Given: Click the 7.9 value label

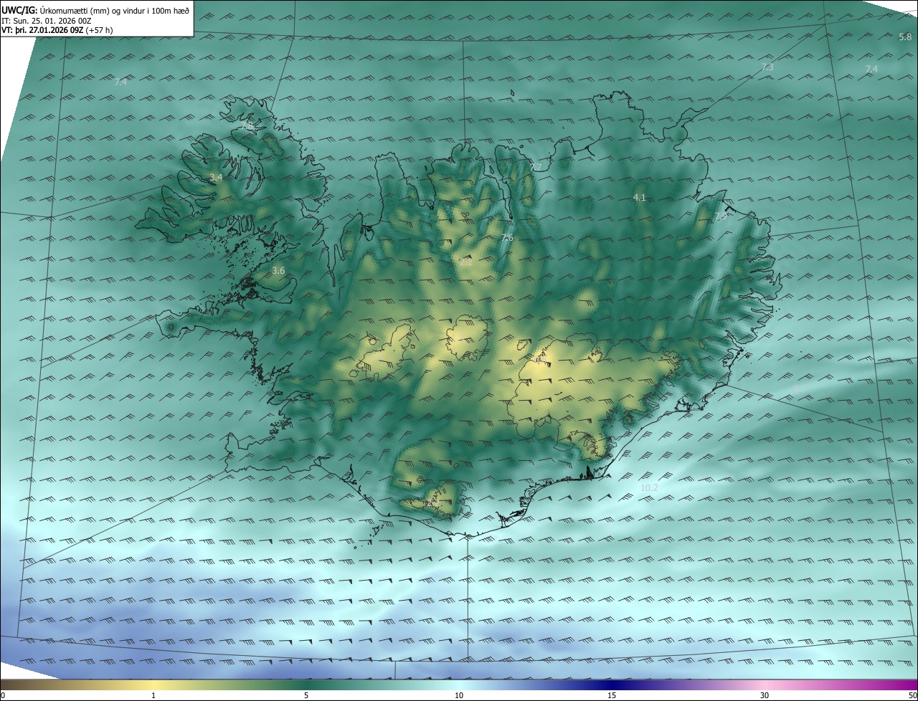Looking at the screenshot, I should [720, 216].
